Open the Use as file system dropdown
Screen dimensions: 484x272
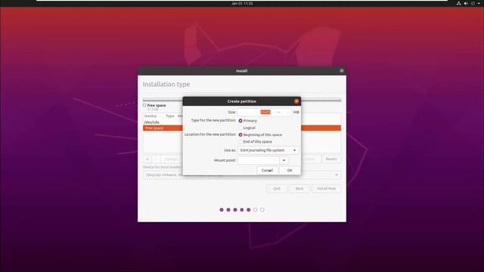(268, 150)
